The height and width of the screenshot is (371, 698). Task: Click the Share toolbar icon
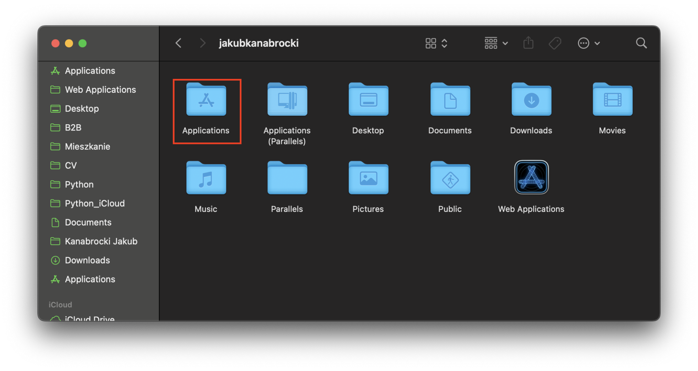(x=528, y=43)
